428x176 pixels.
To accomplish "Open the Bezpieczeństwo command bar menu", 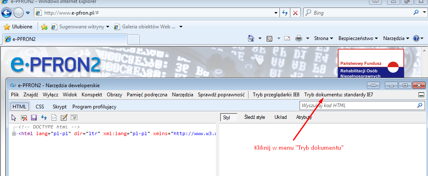I will click(358, 38).
